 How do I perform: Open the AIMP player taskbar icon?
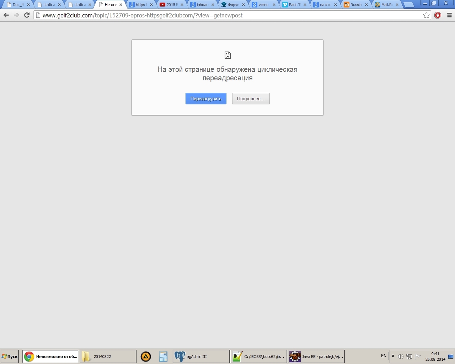(x=146, y=356)
